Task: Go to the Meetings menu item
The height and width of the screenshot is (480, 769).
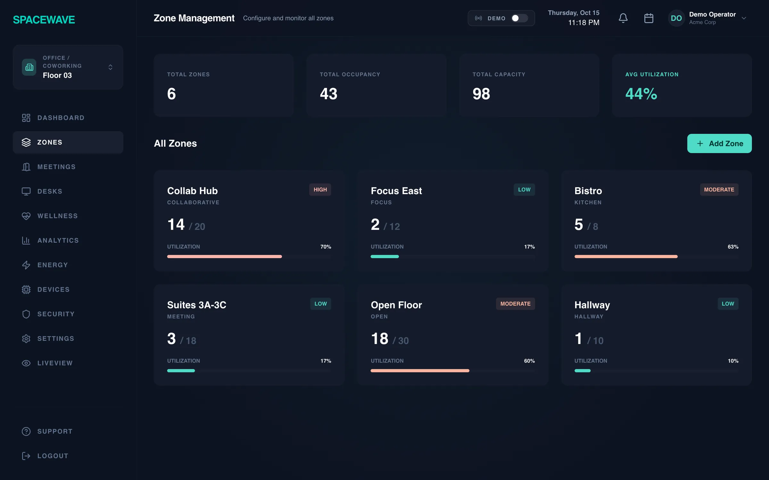Action: coord(68,167)
